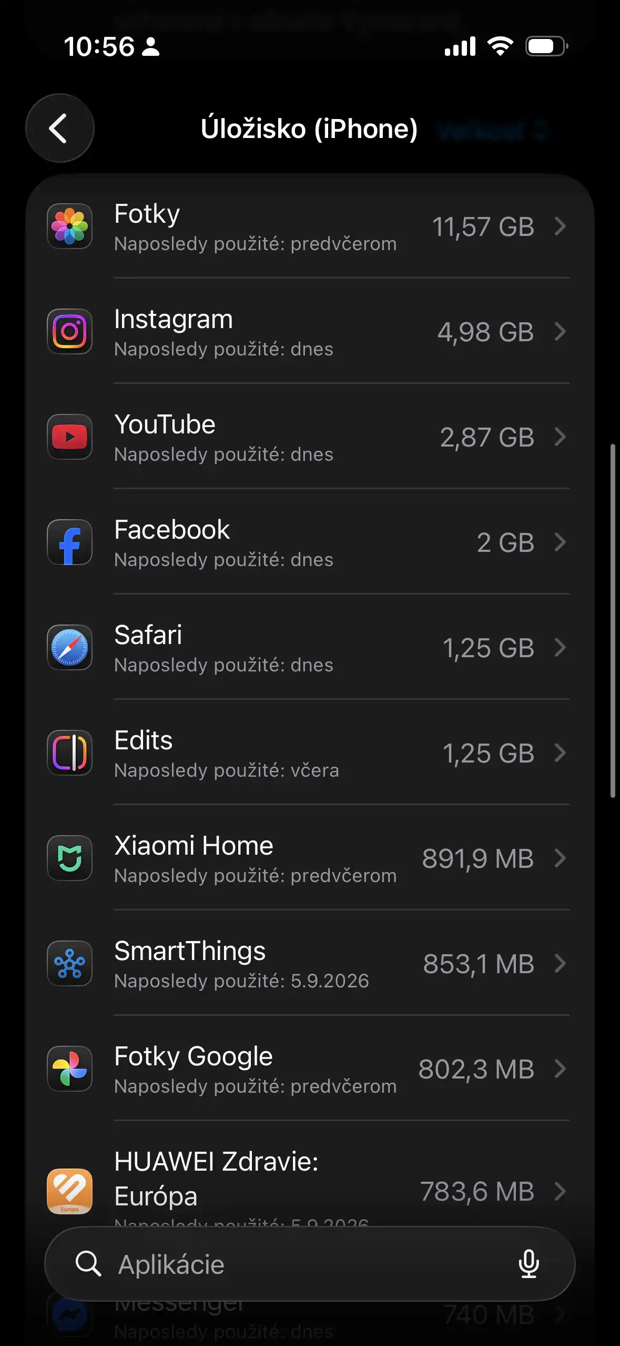Image resolution: width=620 pixels, height=1346 pixels.
Task: Select the SmartThings row title
Action: [x=190, y=951]
